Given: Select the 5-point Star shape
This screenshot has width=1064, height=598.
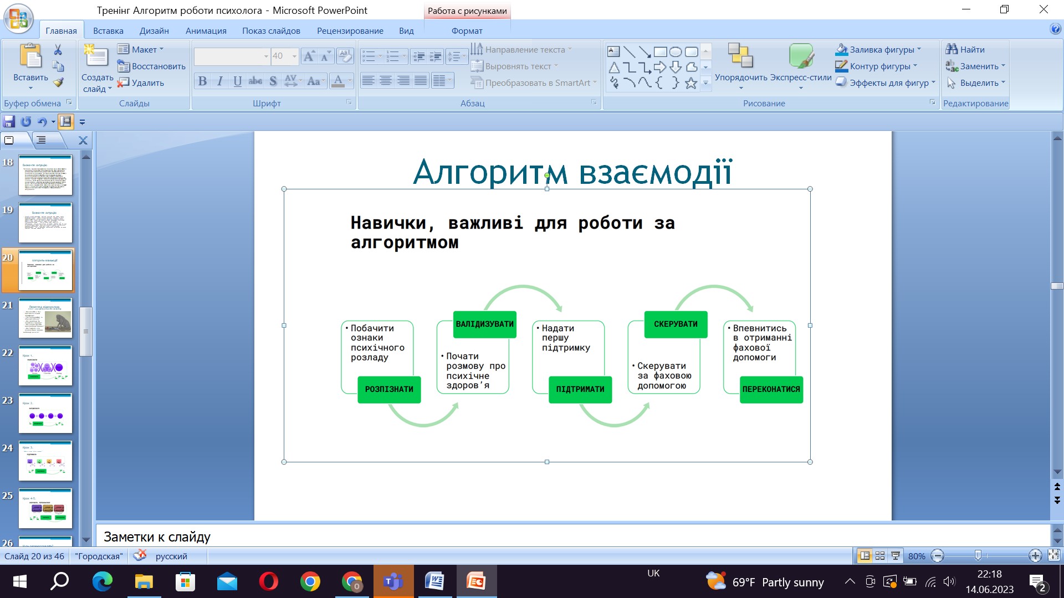Looking at the screenshot, I should click(x=690, y=83).
